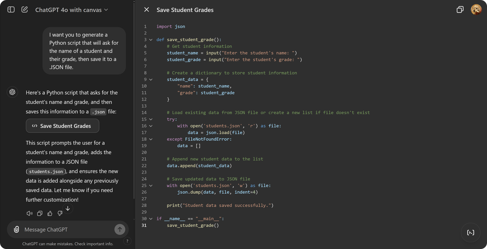Copy the assistant response message
Screen dimensions: 487x249
pos(40,213)
